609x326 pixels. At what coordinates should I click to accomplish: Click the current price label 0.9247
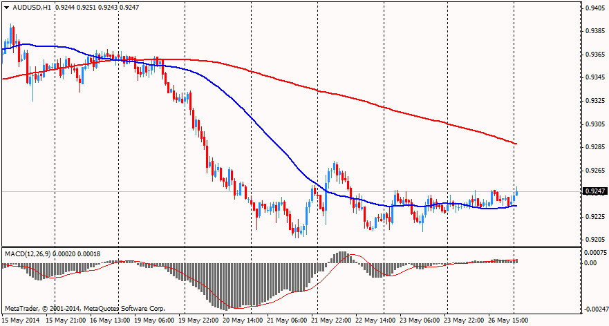coord(595,191)
